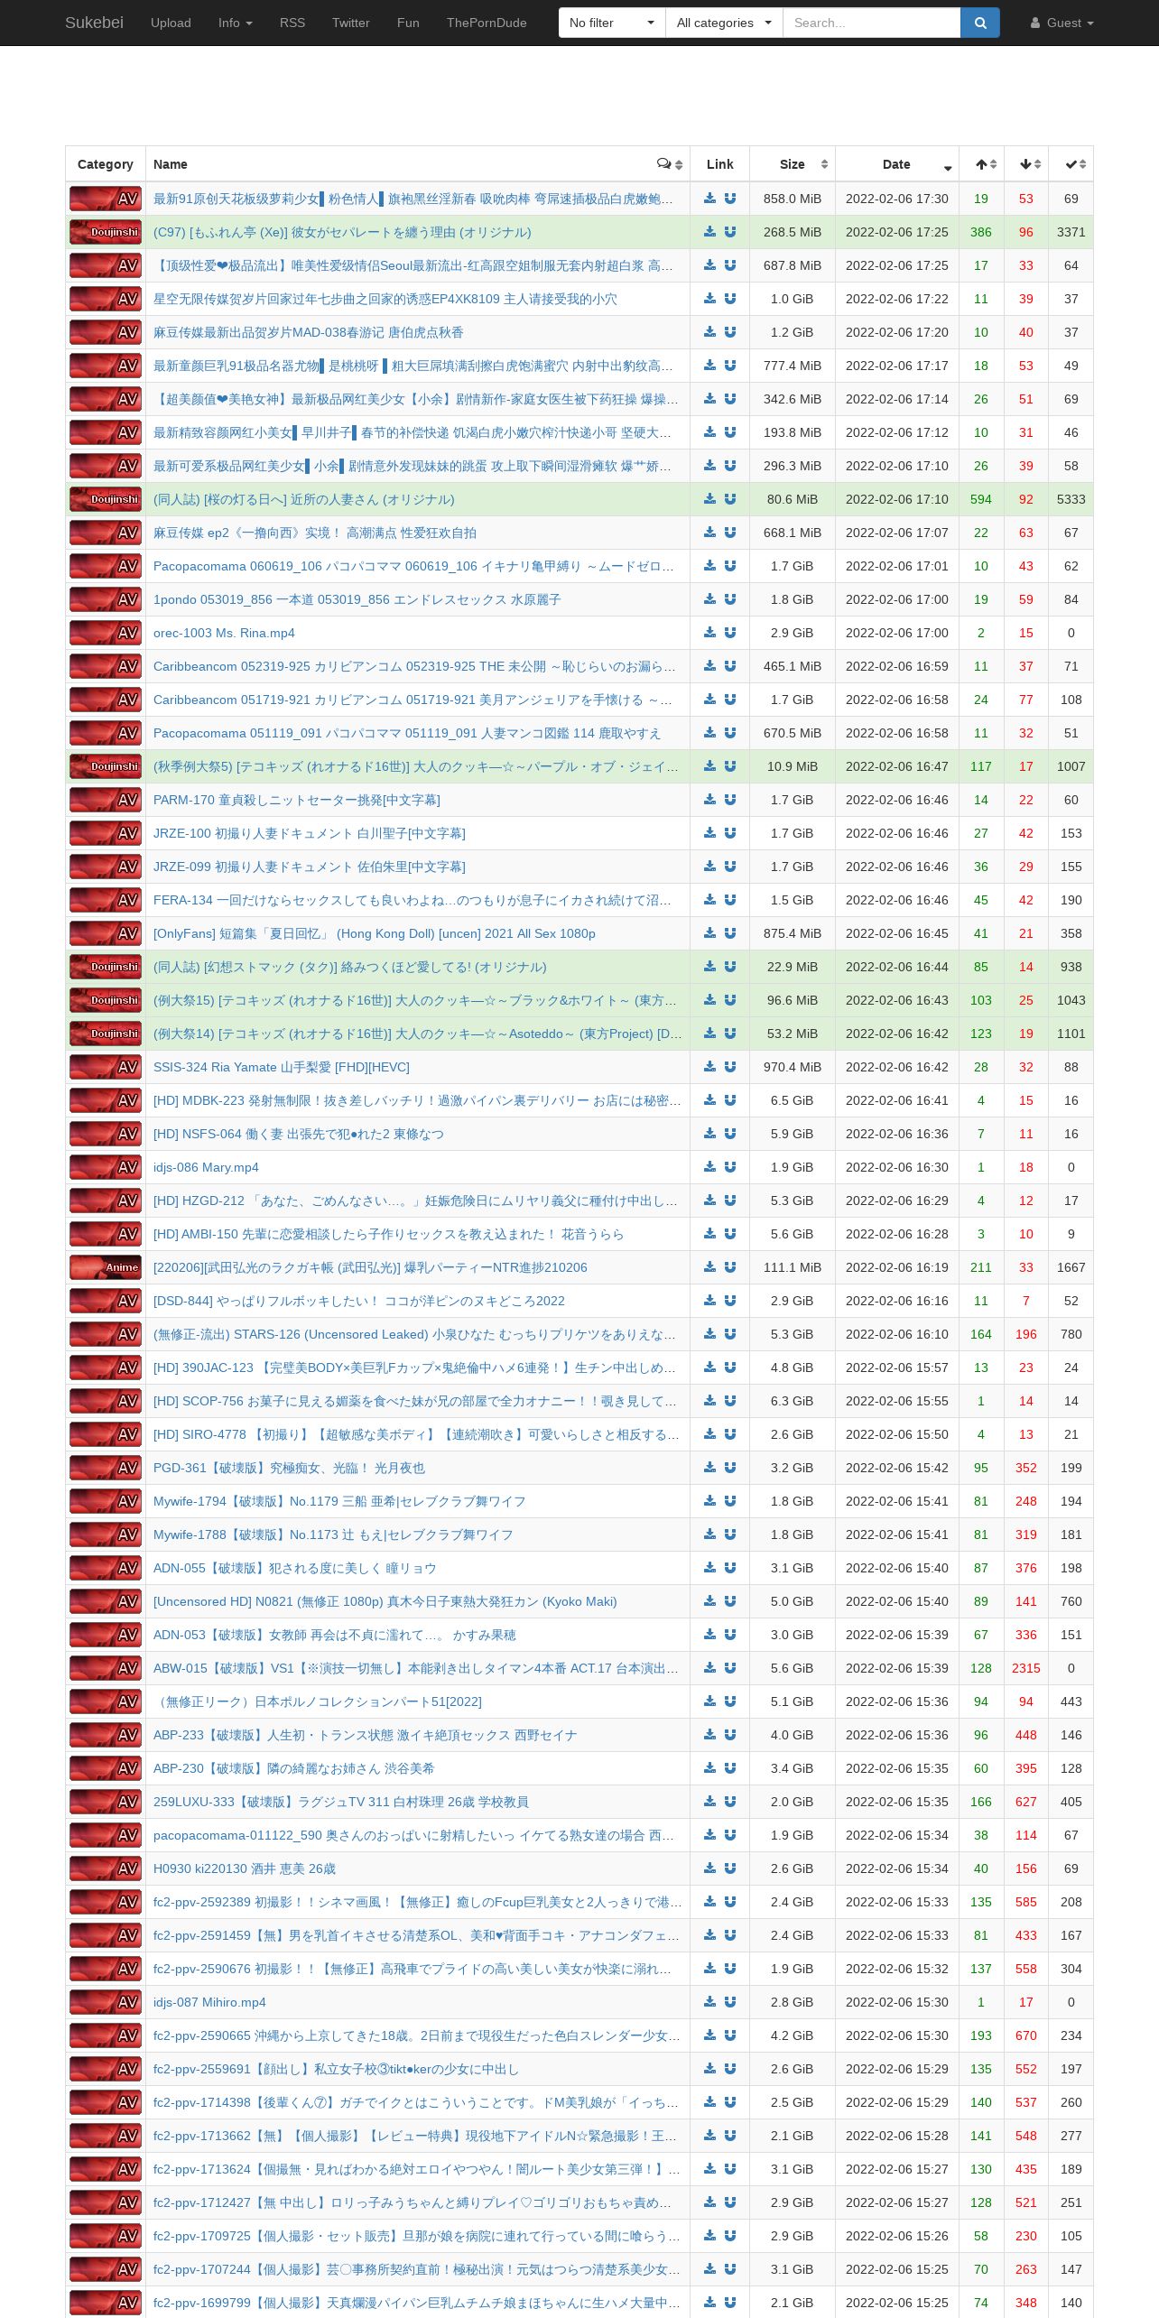This screenshot has width=1159, height=2318.
Task: Click the completed count 1667
Action: [x=1071, y=1267]
